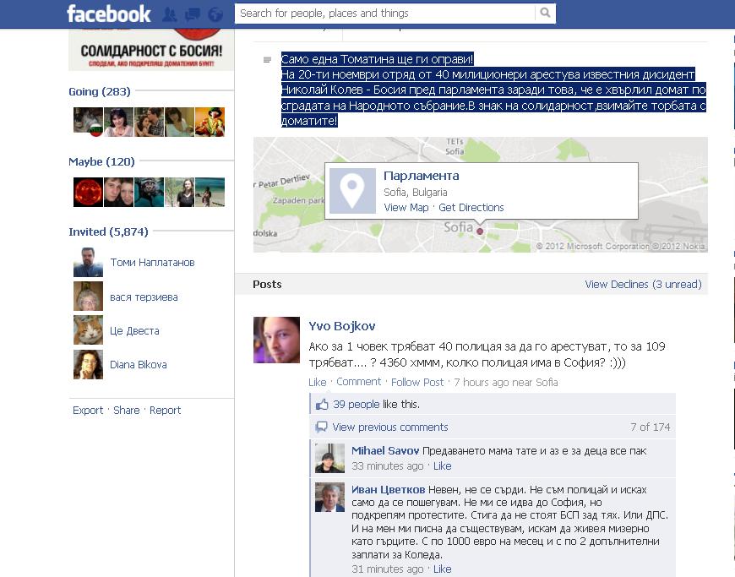The height and width of the screenshot is (577, 735).
Task: Click Иван Цветков's comment avatar
Action: pyautogui.click(x=329, y=497)
